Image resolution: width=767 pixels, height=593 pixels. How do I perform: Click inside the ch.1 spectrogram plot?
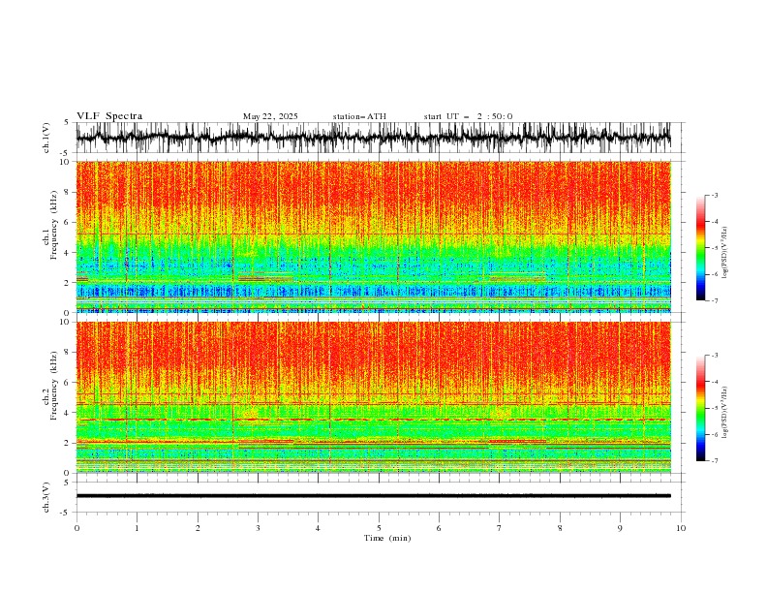point(373,236)
